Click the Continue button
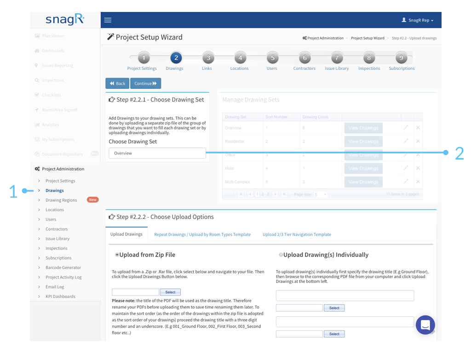The width and height of the screenshot is (471, 353). pyautogui.click(x=146, y=84)
